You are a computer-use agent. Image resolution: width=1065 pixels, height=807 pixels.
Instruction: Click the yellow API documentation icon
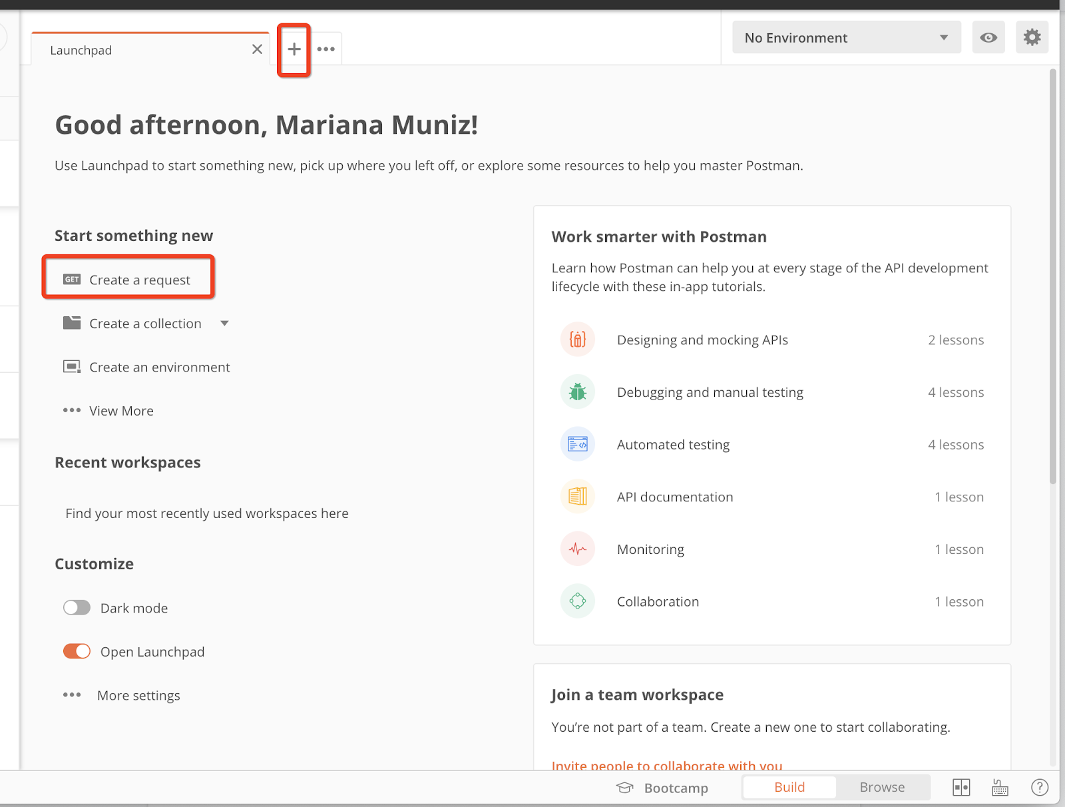tap(578, 496)
